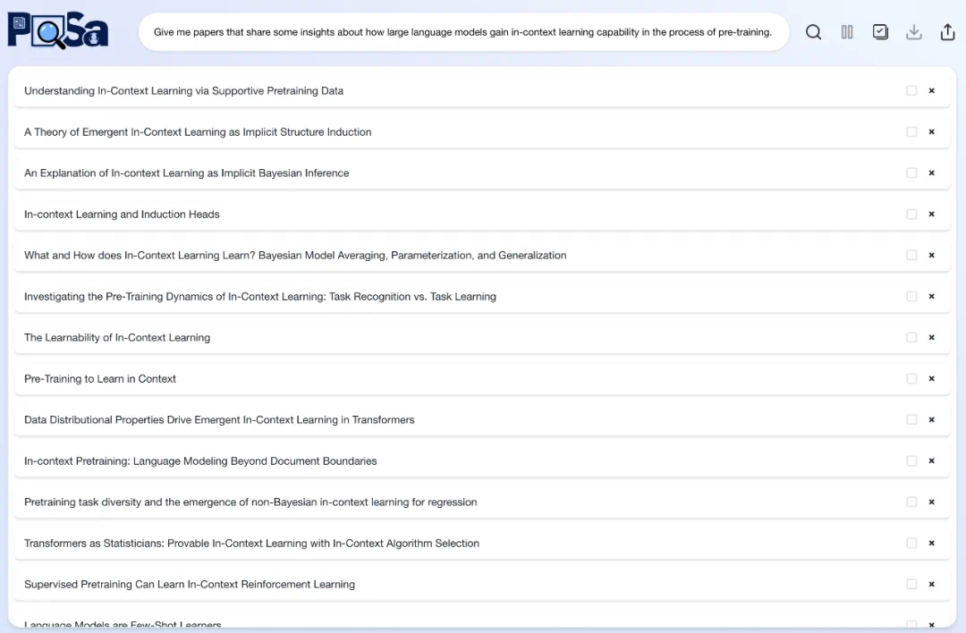The width and height of the screenshot is (966, 633).
Task: Remove Understanding In-Context Learning via Supportive Pretraining Data
Action: tap(931, 90)
